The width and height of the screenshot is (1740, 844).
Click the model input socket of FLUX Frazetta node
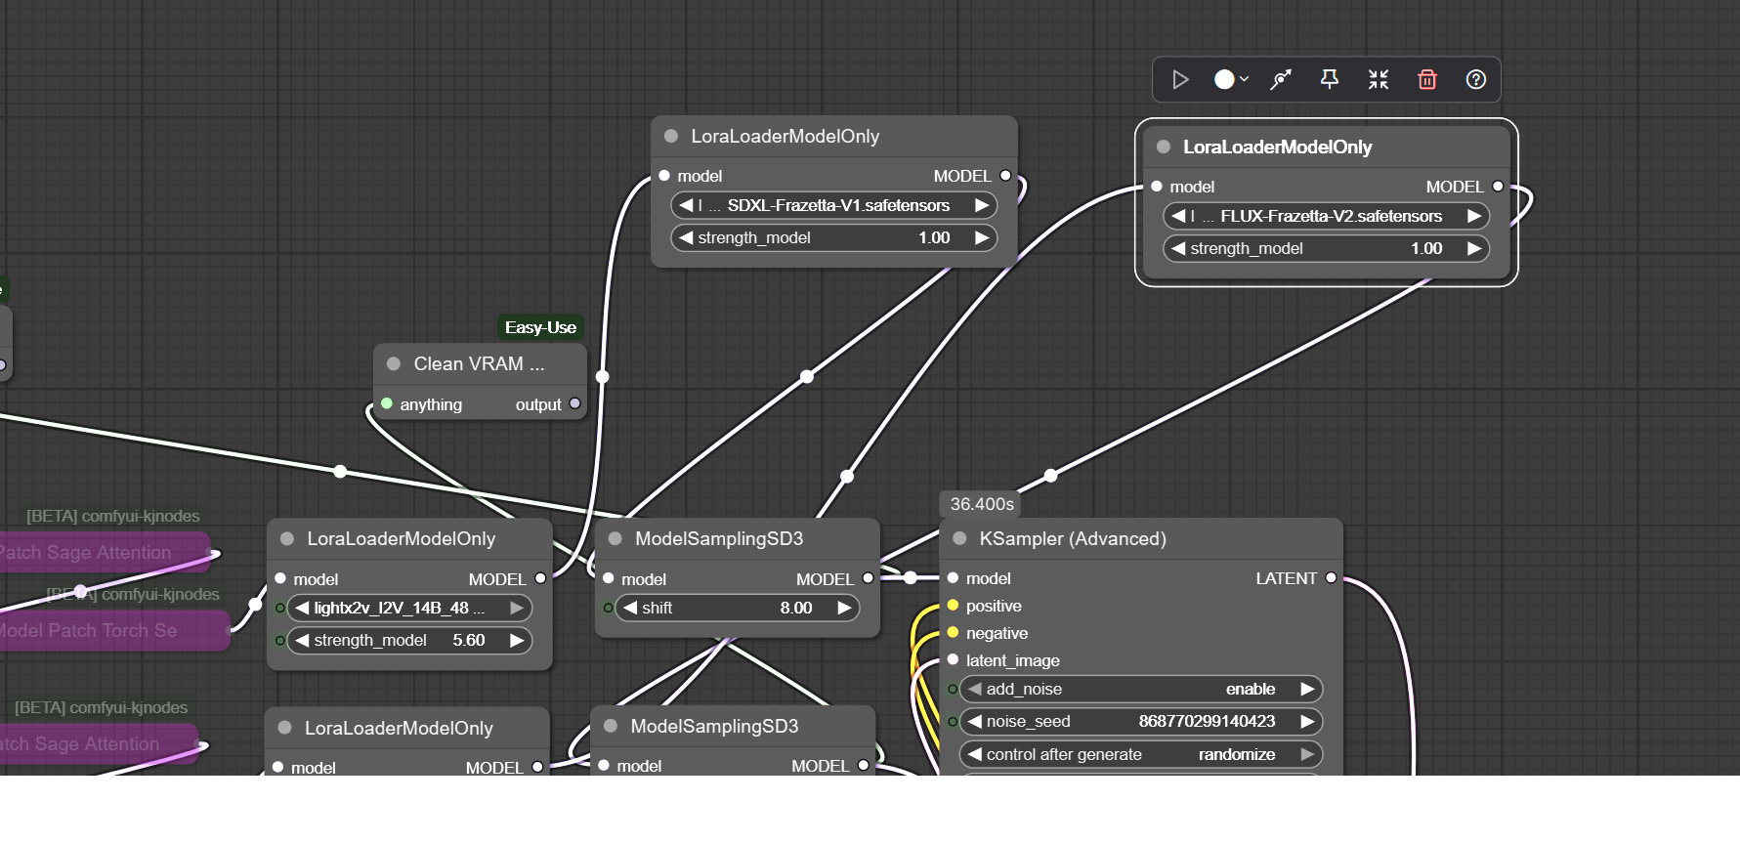click(x=1157, y=186)
